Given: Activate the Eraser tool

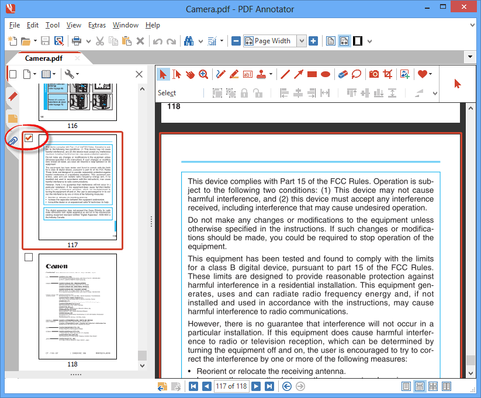Looking at the screenshot, I should click(x=342, y=74).
